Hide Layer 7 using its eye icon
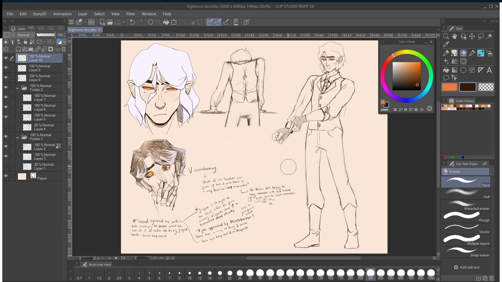Viewport: 502px width, 282px height. pos(6,97)
